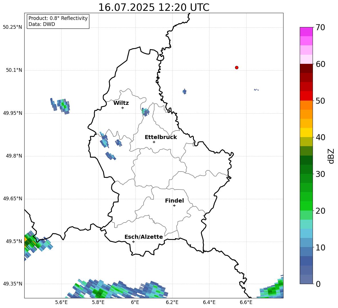
Task: Click the 50.1°N latitude label
Action: point(14,70)
